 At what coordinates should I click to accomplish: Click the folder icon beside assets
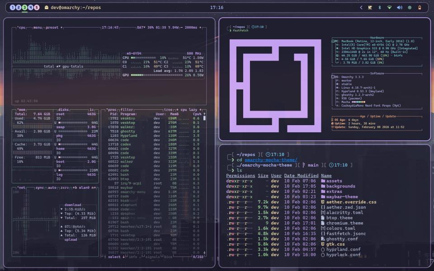[x=323, y=181]
